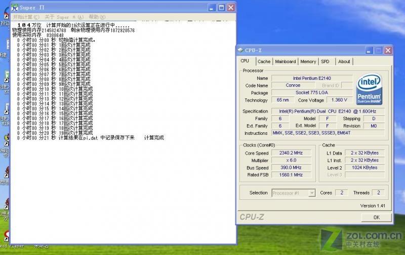Click the CPU-Z title bar icon
Viewport: 405px width, 255px height.
pyautogui.click(x=240, y=50)
